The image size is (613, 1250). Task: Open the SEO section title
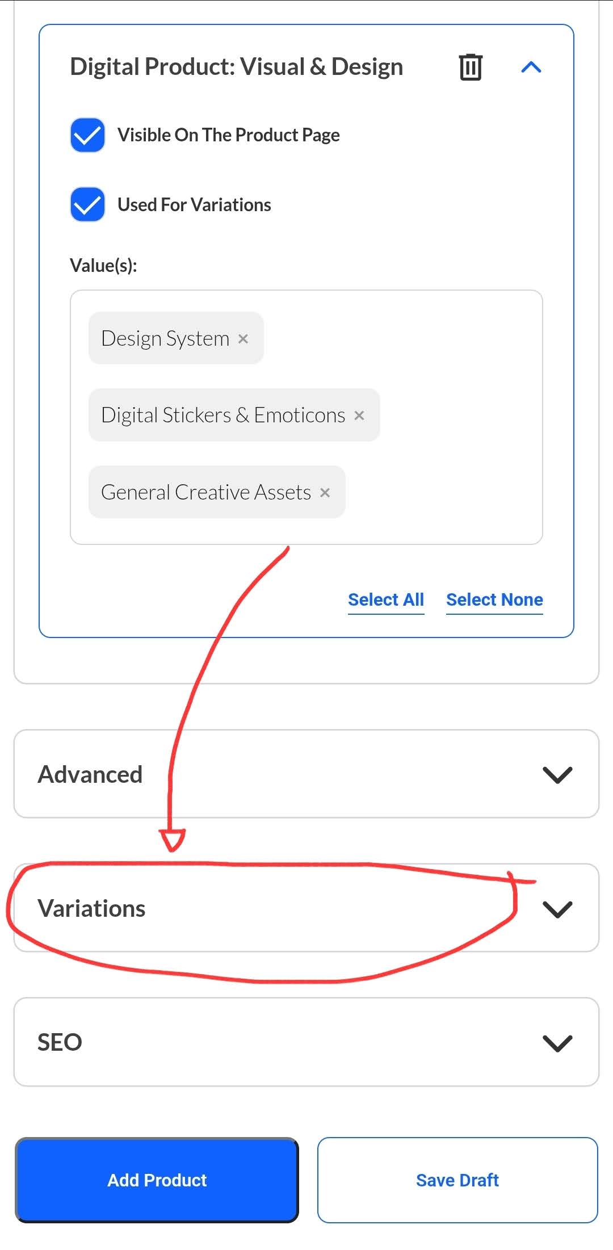(x=60, y=1043)
